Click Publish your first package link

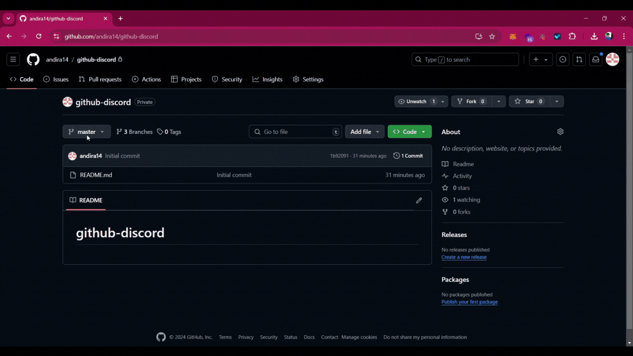tap(469, 302)
